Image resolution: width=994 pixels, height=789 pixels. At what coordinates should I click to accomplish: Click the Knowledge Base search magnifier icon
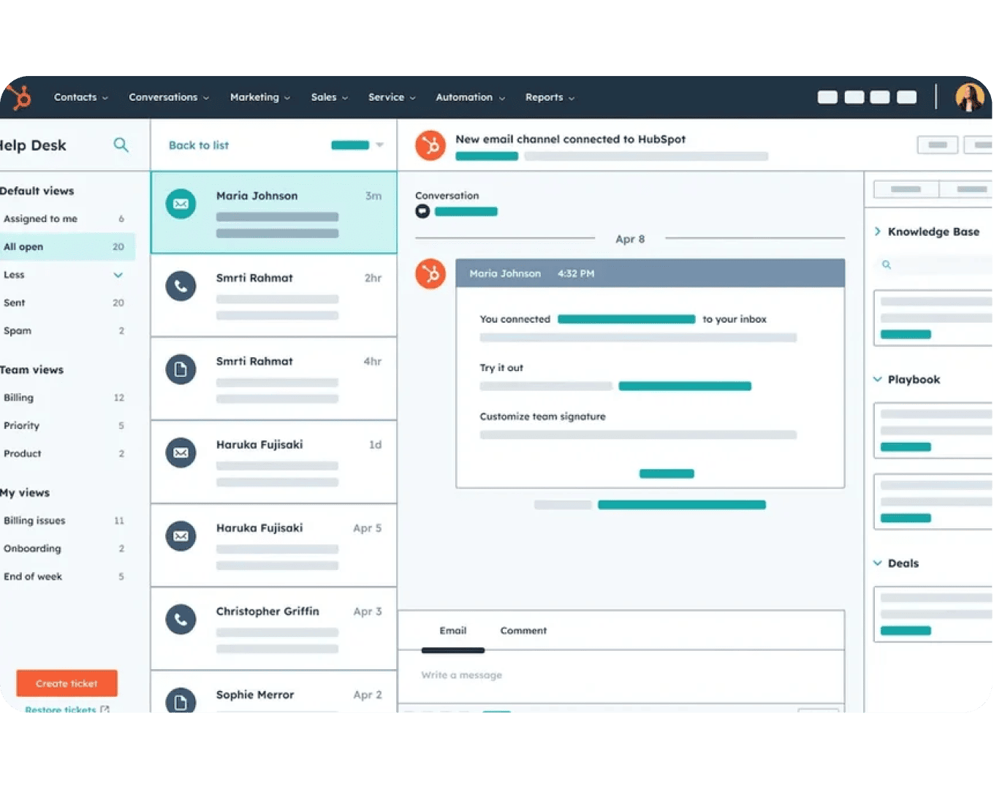[887, 264]
